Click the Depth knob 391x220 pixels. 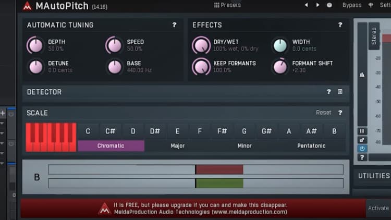(x=35, y=45)
